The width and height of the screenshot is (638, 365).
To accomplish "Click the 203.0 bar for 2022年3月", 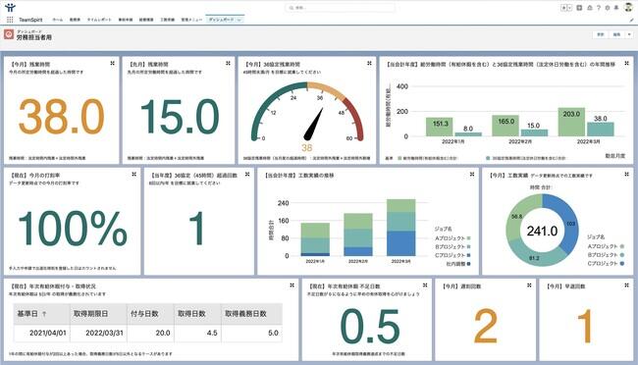I will point(571,122).
